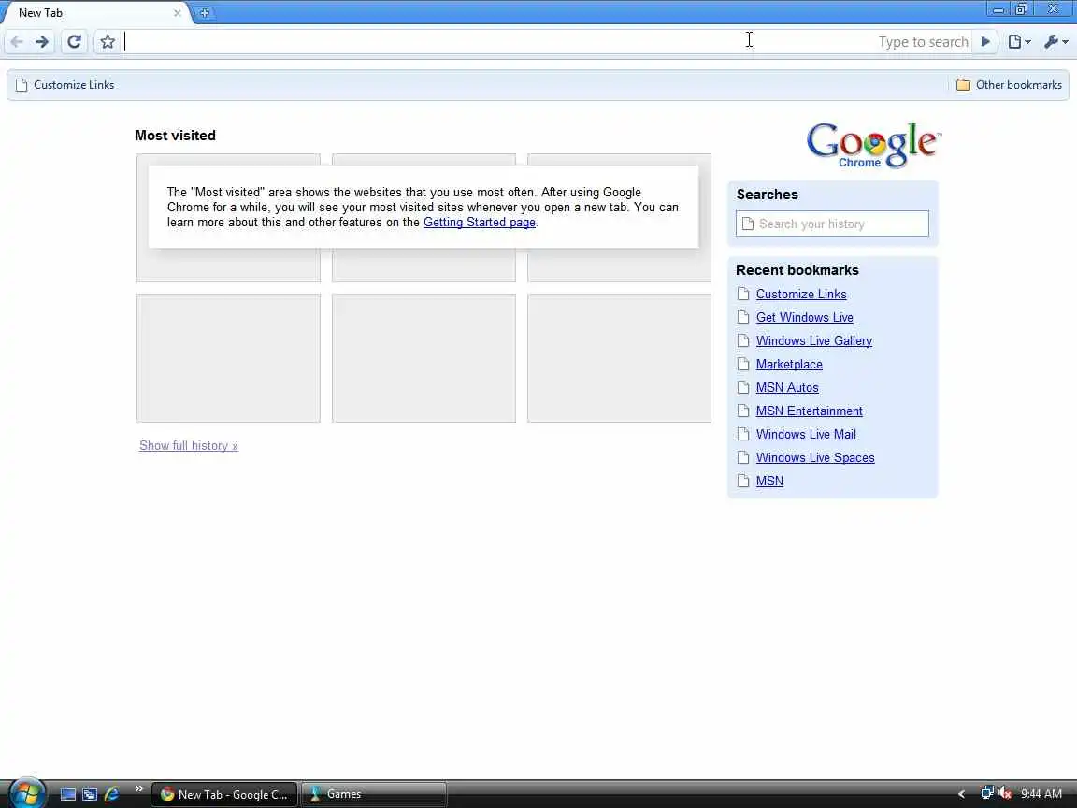Click Switch between windows quick launch icon
The width and height of the screenshot is (1077, 808).
point(90,794)
